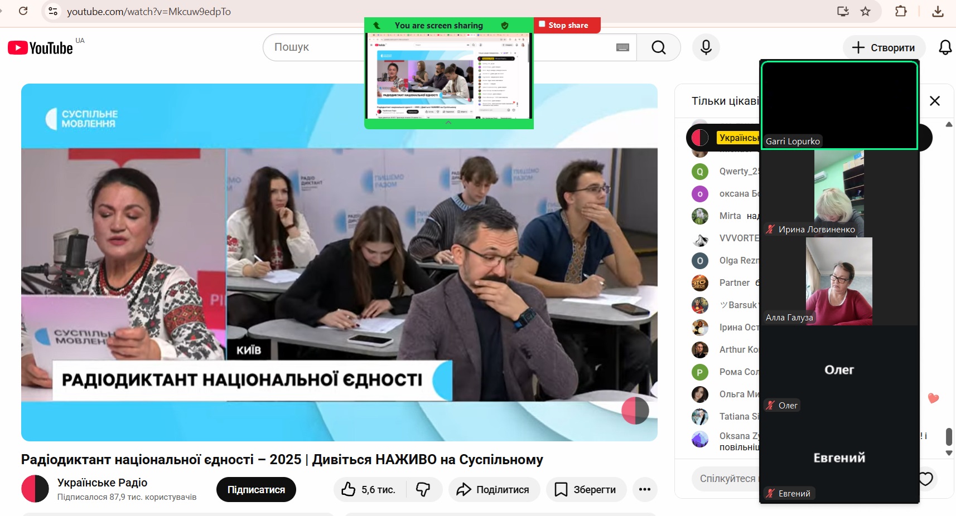
Task: Bookmark page with star icon
Action: tap(865, 11)
